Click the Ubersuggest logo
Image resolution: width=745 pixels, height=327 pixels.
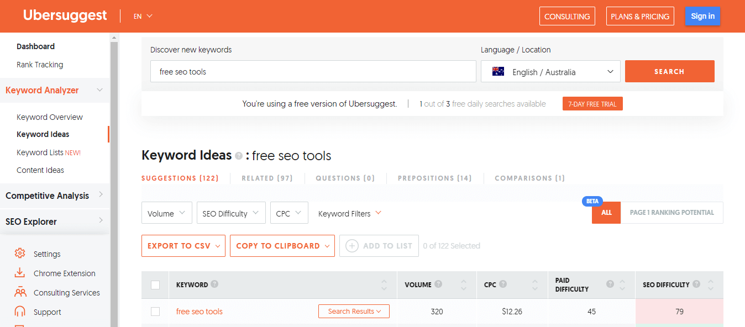pos(65,15)
